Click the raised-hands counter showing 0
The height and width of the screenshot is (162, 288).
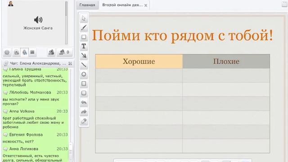64,52
